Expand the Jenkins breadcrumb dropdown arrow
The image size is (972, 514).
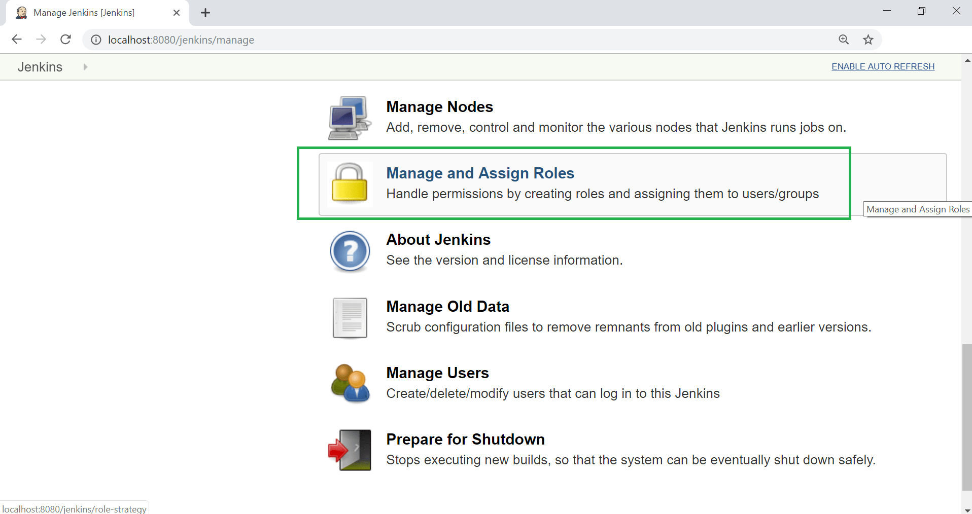(85, 67)
